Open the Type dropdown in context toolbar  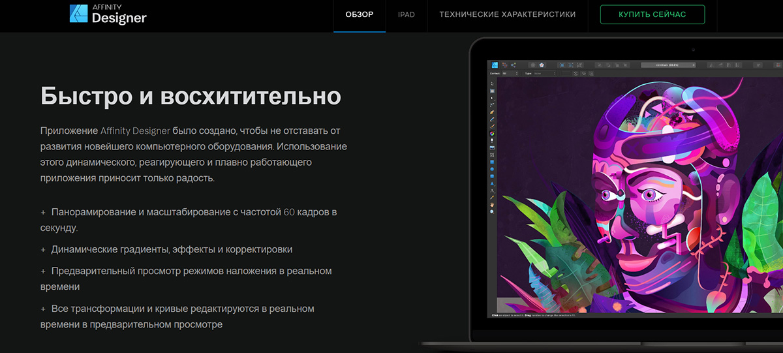tap(545, 74)
